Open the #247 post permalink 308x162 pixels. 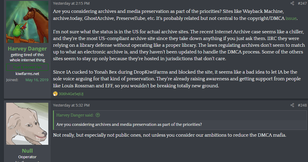(x=302, y=4)
